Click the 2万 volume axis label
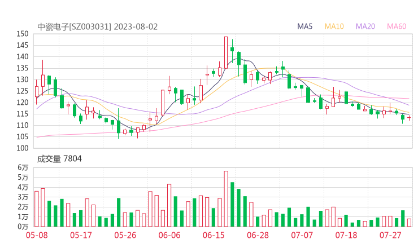This screenshot has height=248, width=418. 23,207
